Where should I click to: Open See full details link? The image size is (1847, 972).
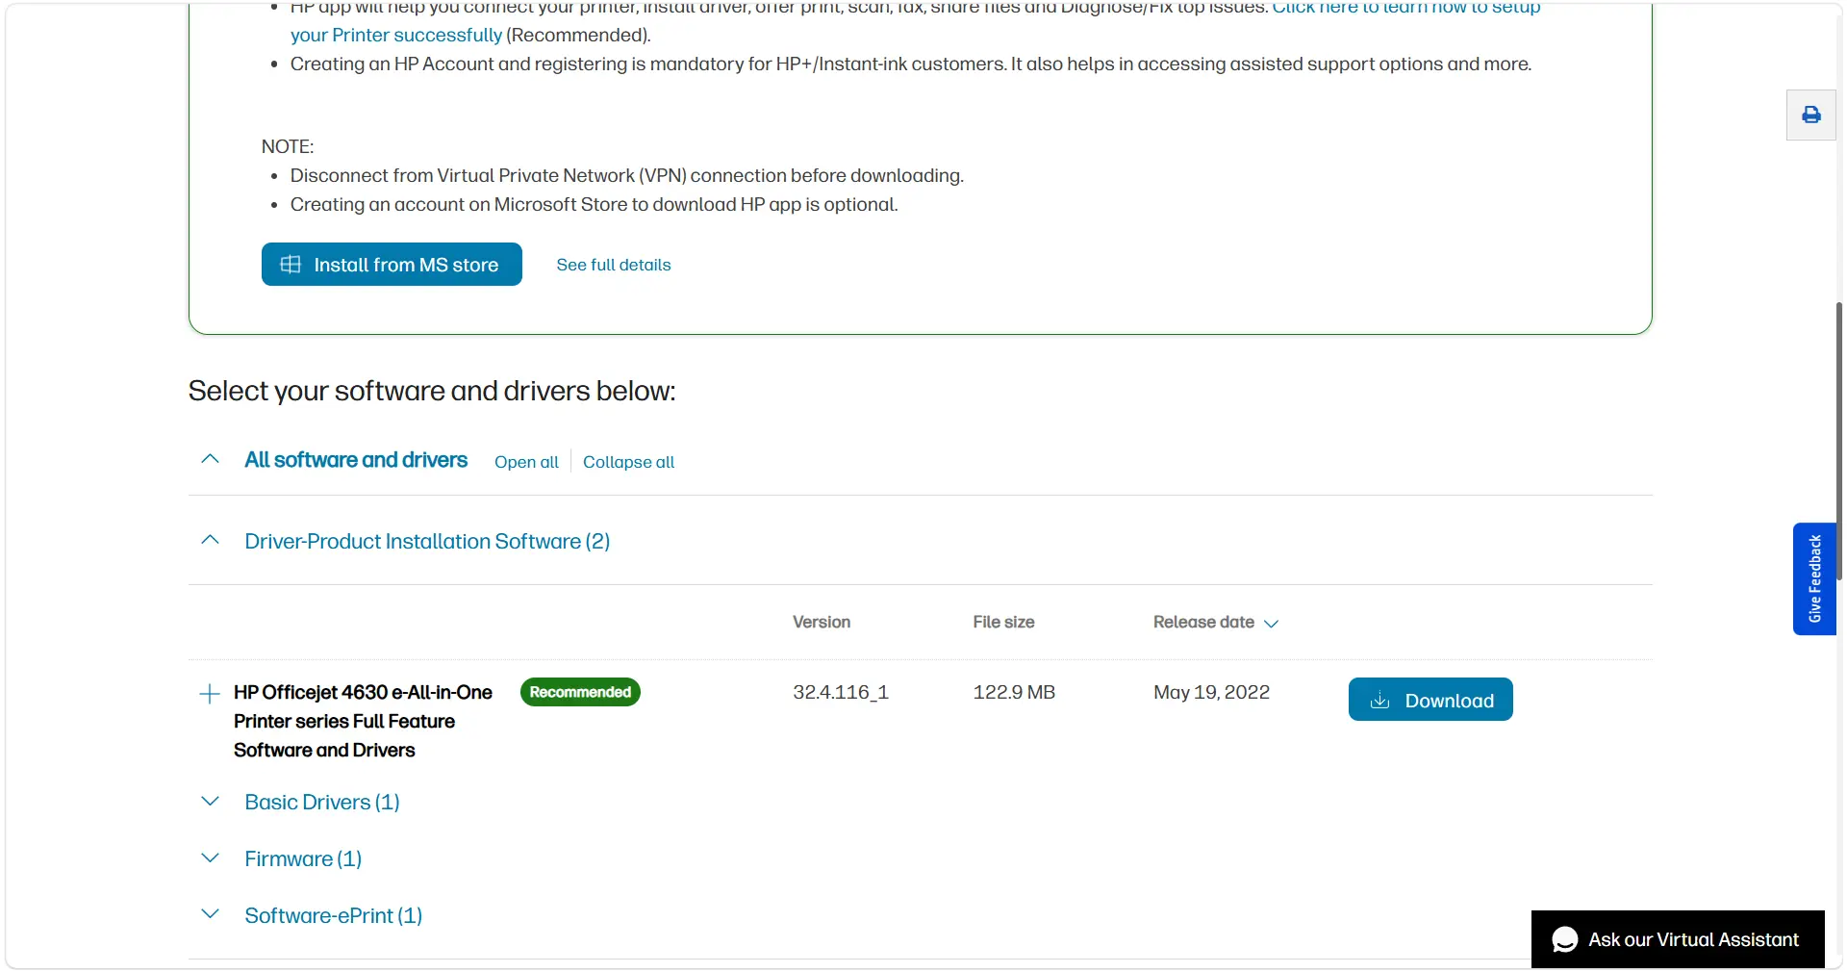(x=614, y=265)
